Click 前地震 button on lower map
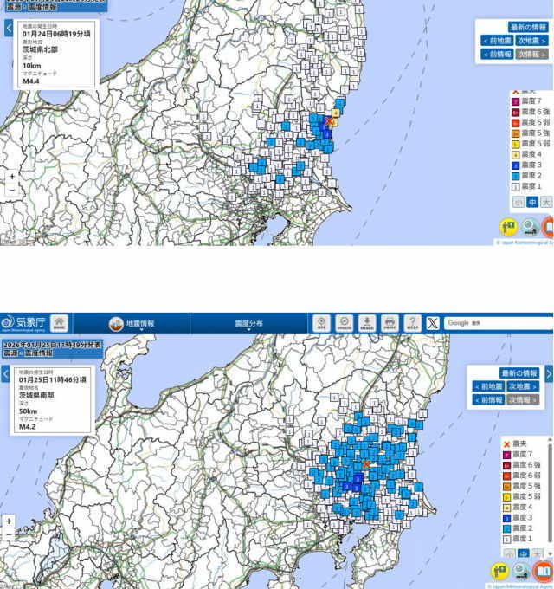 coord(488,386)
